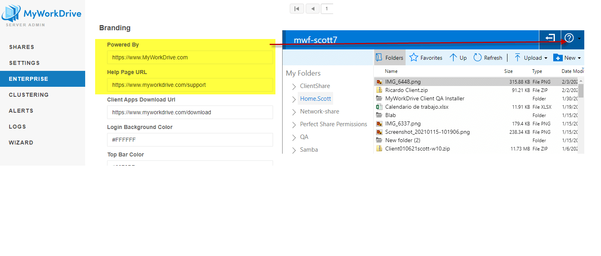Go Up one folder level
Image resolution: width=601 pixels, height=256 pixels.
pos(458,58)
